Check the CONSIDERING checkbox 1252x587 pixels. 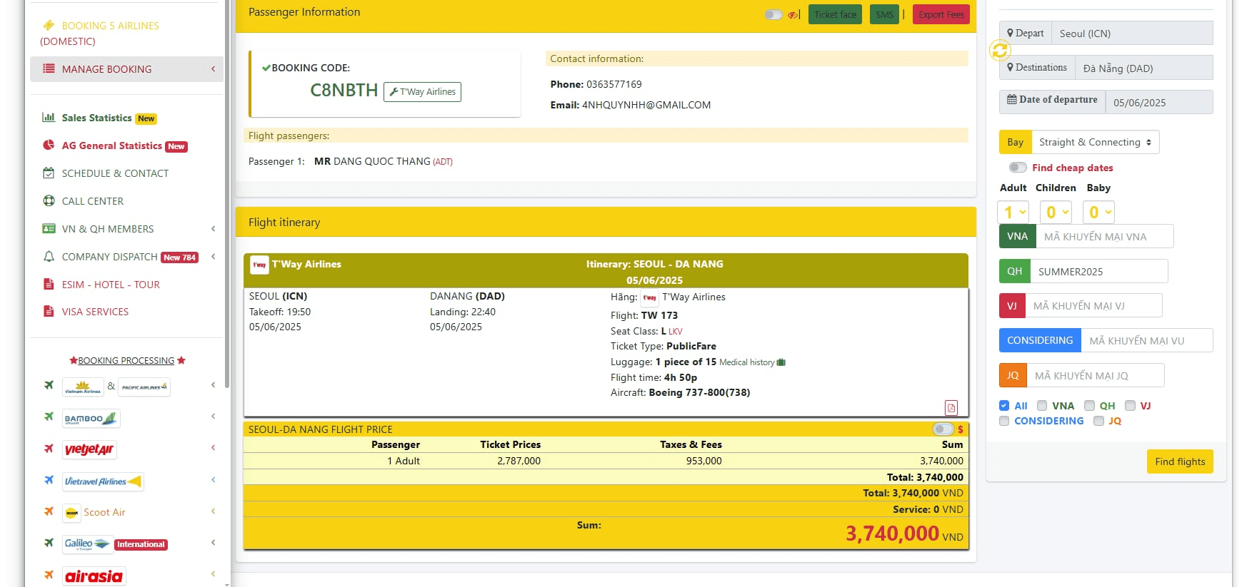click(1004, 421)
